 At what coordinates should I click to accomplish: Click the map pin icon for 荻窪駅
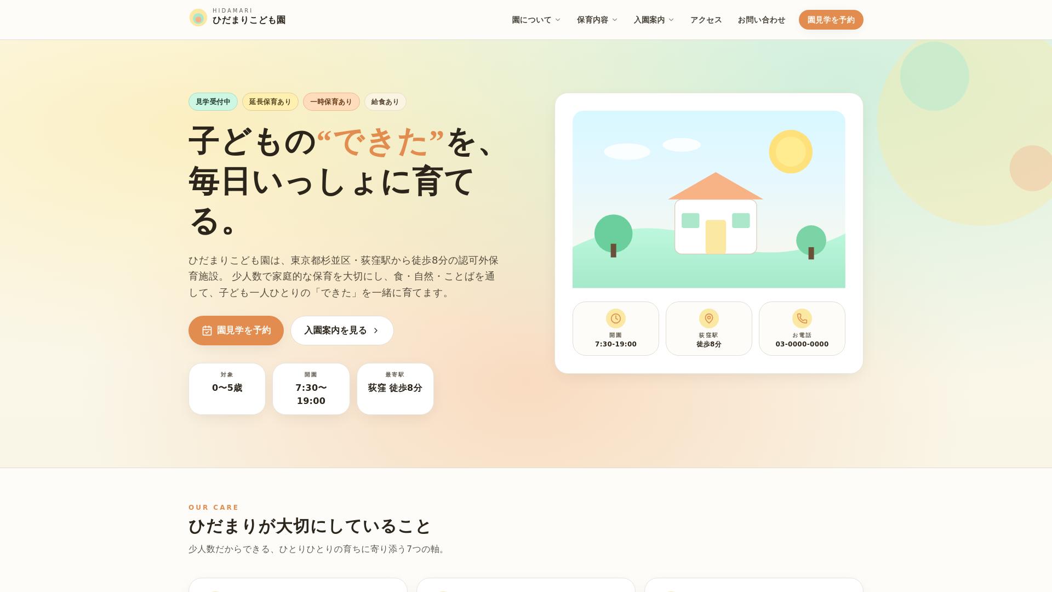(x=709, y=318)
